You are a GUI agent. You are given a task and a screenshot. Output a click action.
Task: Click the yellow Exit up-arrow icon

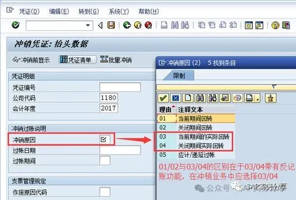(138, 25)
